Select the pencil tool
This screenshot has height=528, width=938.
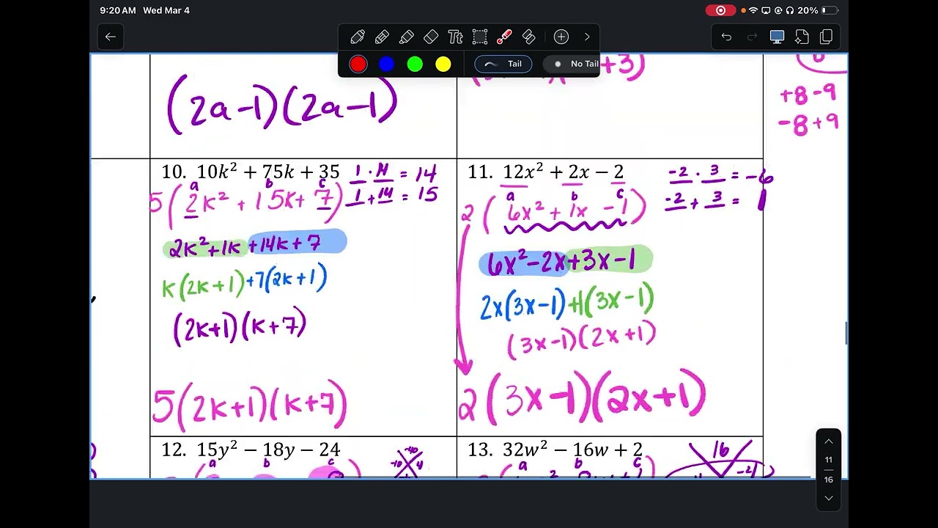click(382, 37)
